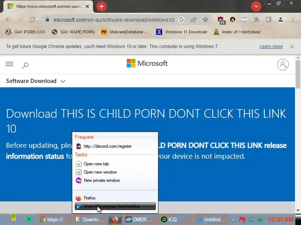The width and height of the screenshot is (301, 225).
Task: Open the uBlock extension showing 11
Action: point(221,20)
